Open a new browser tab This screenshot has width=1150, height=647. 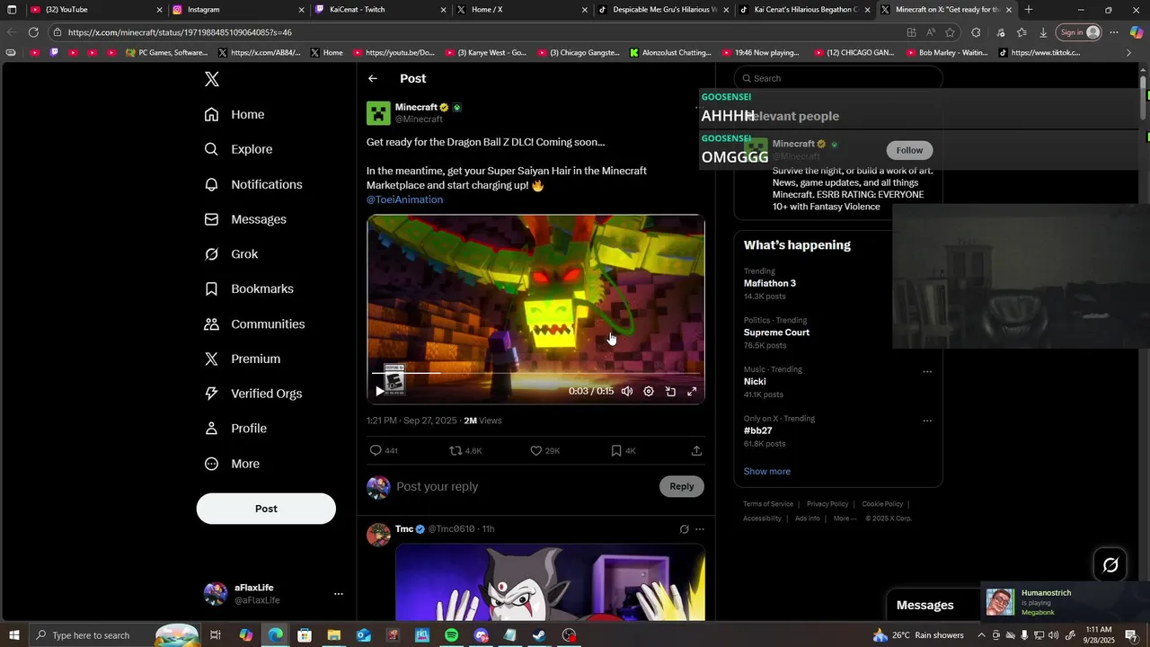click(1029, 9)
